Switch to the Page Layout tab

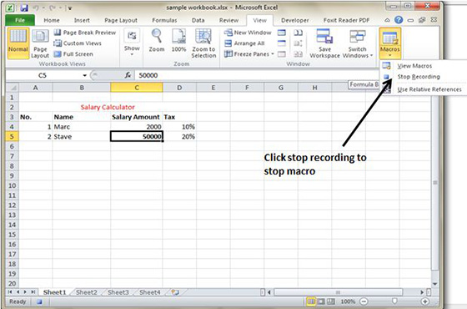[x=121, y=20]
